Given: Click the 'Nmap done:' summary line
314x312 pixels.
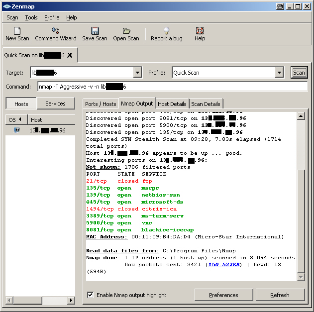Looking at the screenshot, I should pyautogui.click(x=191, y=258).
